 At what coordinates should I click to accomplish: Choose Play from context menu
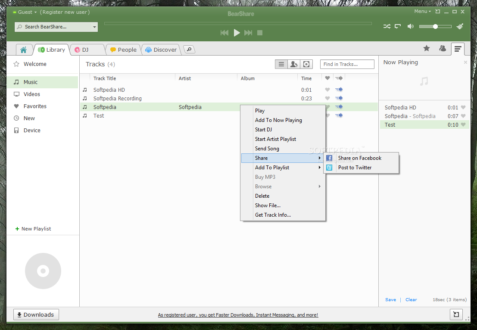pos(283,111)
